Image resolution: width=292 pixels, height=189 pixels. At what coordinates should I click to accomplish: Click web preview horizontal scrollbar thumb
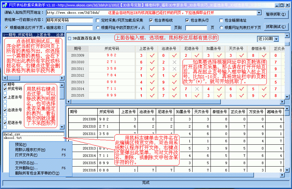tap(146, 102)
